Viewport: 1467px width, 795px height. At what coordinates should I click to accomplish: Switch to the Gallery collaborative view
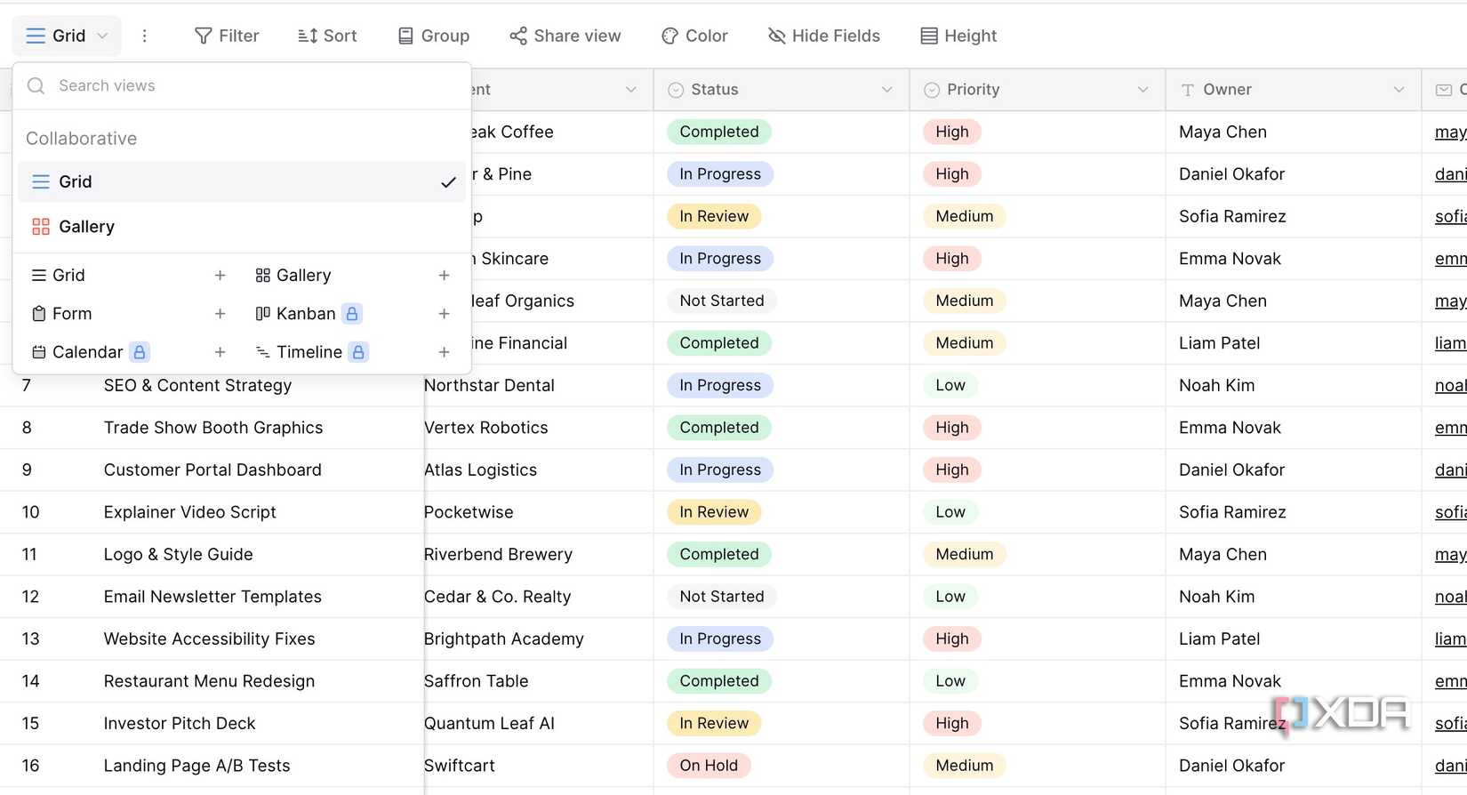tap(242, 227)
